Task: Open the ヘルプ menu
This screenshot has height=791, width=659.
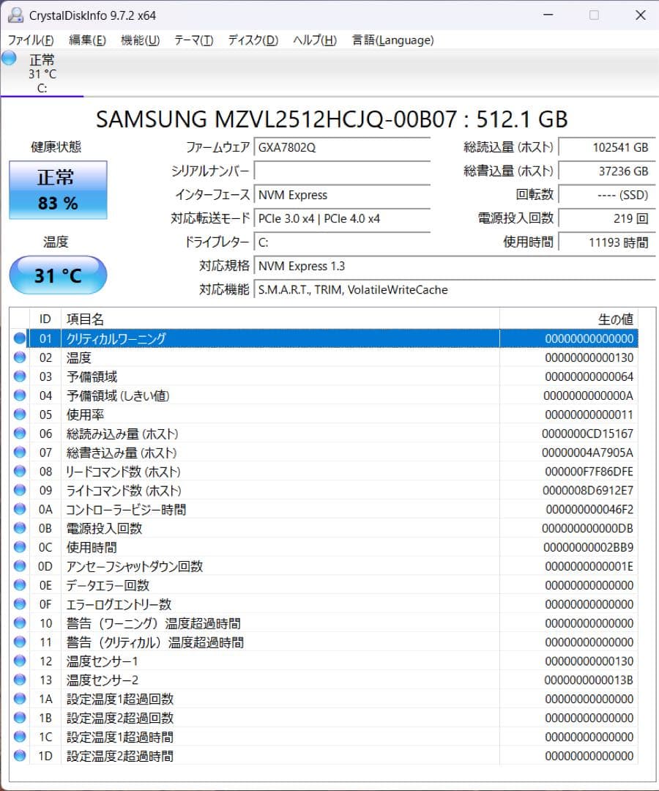Action: click(x=313, y=40)
